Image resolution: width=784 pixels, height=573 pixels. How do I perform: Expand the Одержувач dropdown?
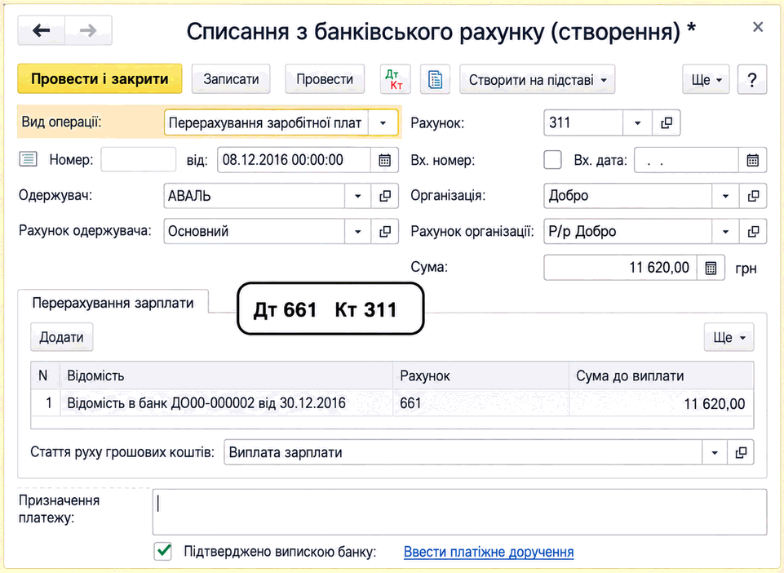(358, 196)
